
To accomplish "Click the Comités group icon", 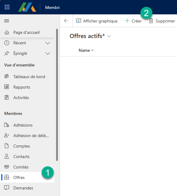I will [x=7, y=167].
